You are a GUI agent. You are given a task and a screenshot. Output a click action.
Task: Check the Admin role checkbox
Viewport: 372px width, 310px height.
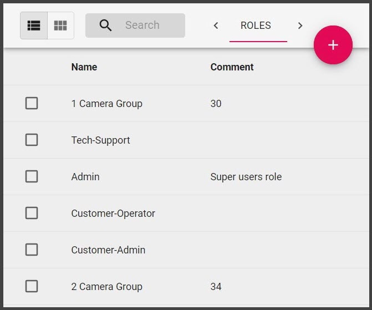point(32,176)
